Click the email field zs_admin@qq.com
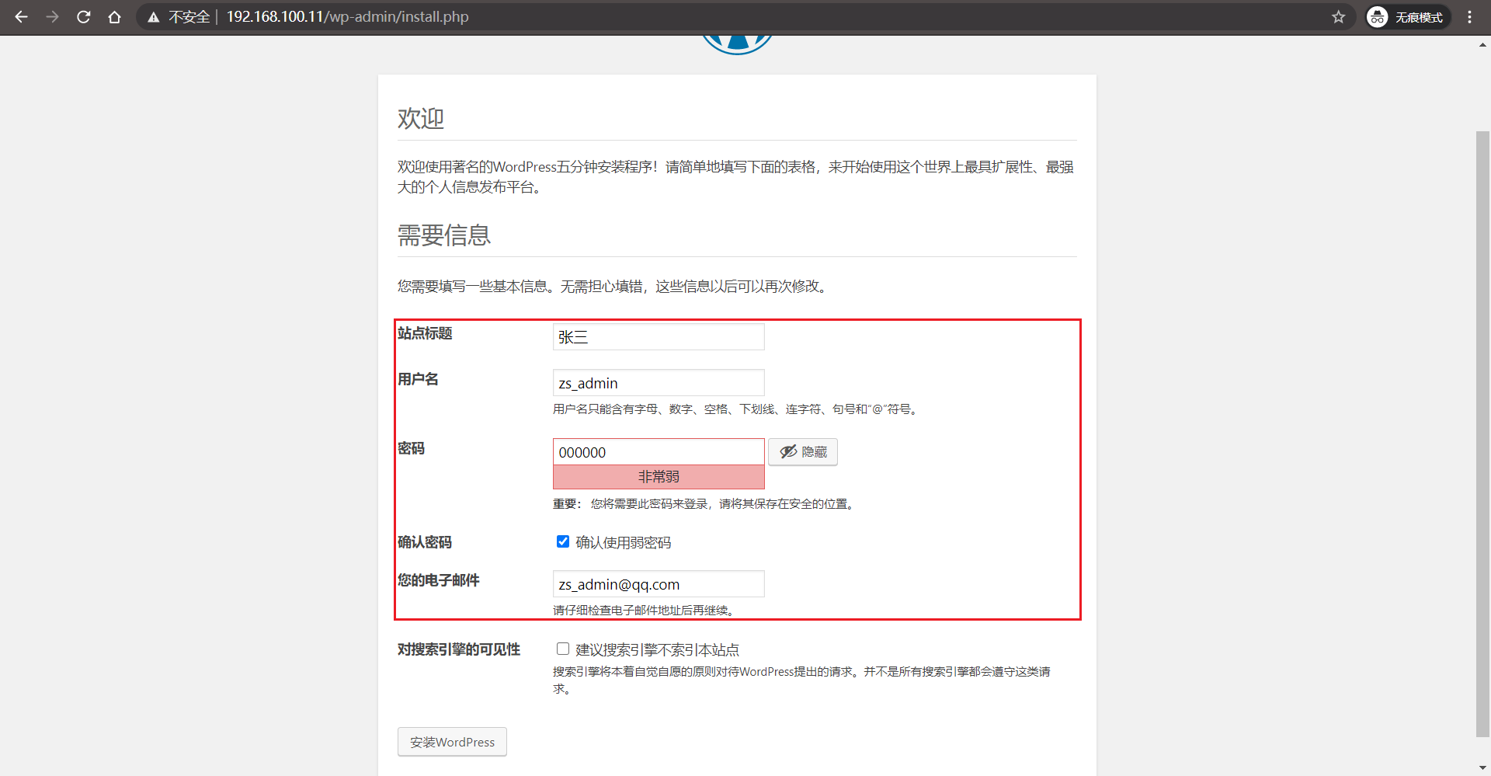1491x776 pixels. [659, 584]
